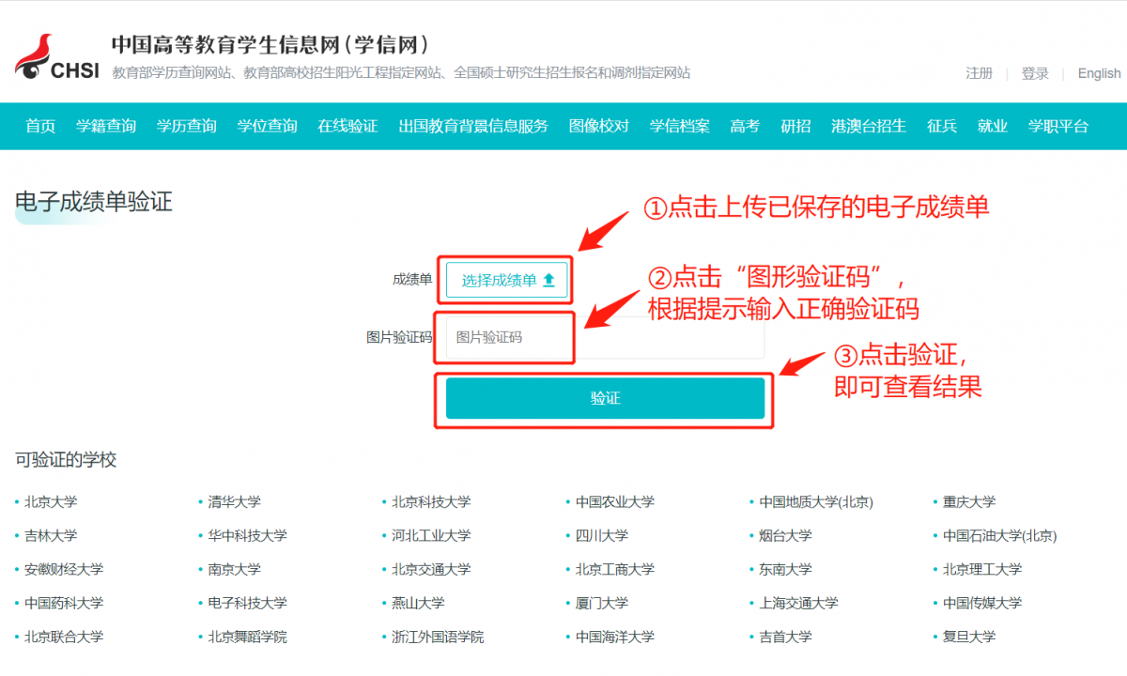Image resolution: width=1127 pixels, height=676 pixels.
Task: Select 吉林大学 in the school list
Action: [x=51, y=536]
